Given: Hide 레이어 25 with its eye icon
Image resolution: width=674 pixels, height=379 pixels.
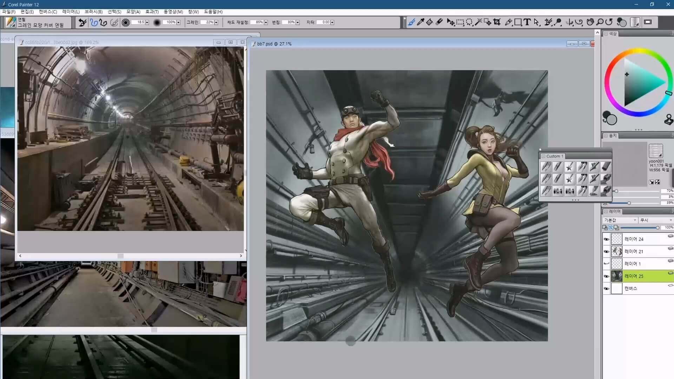Looking at the screenshot, I should [606, 276].
